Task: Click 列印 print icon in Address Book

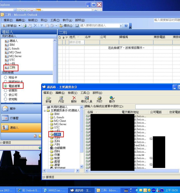Action: (99, 100)
